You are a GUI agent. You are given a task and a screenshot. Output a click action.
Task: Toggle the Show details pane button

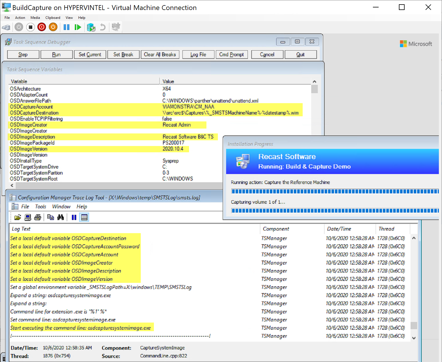point(84,217)
